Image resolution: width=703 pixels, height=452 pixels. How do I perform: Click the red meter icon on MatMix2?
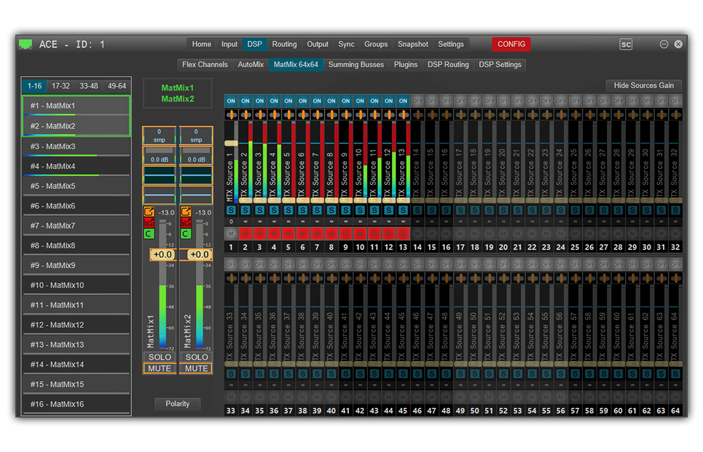pyautogui.click(x=186, y=223)
